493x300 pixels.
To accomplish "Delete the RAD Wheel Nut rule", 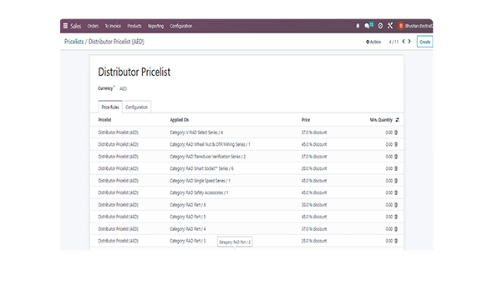I will pos(396,144).
